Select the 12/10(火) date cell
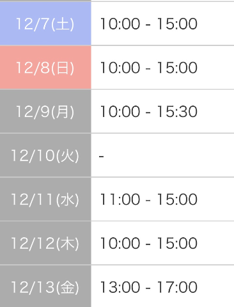The image size is (234, 307). click(x=45, y=155)
